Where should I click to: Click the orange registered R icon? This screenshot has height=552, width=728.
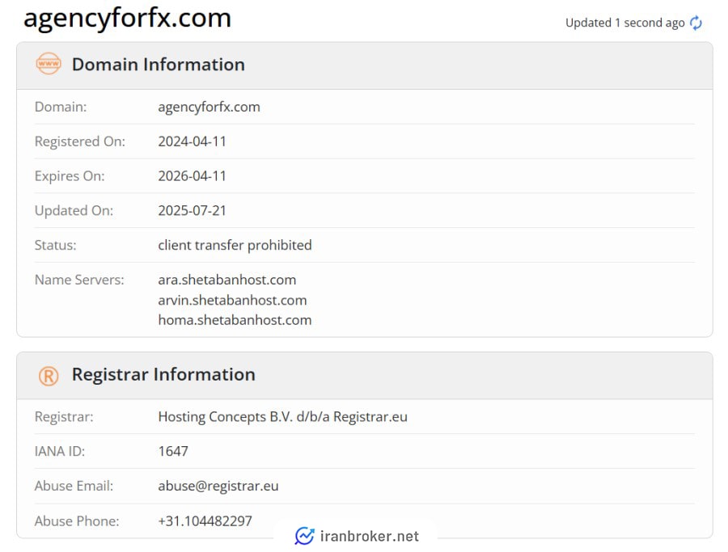(49, 376)
